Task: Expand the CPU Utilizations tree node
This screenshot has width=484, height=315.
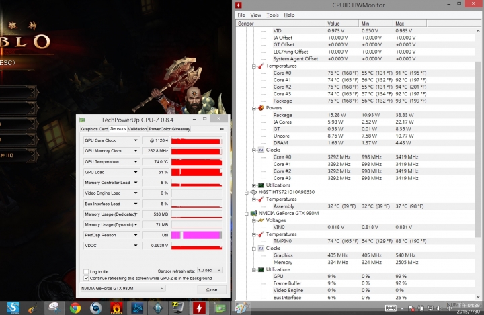Action: click(x=253, y=185)
